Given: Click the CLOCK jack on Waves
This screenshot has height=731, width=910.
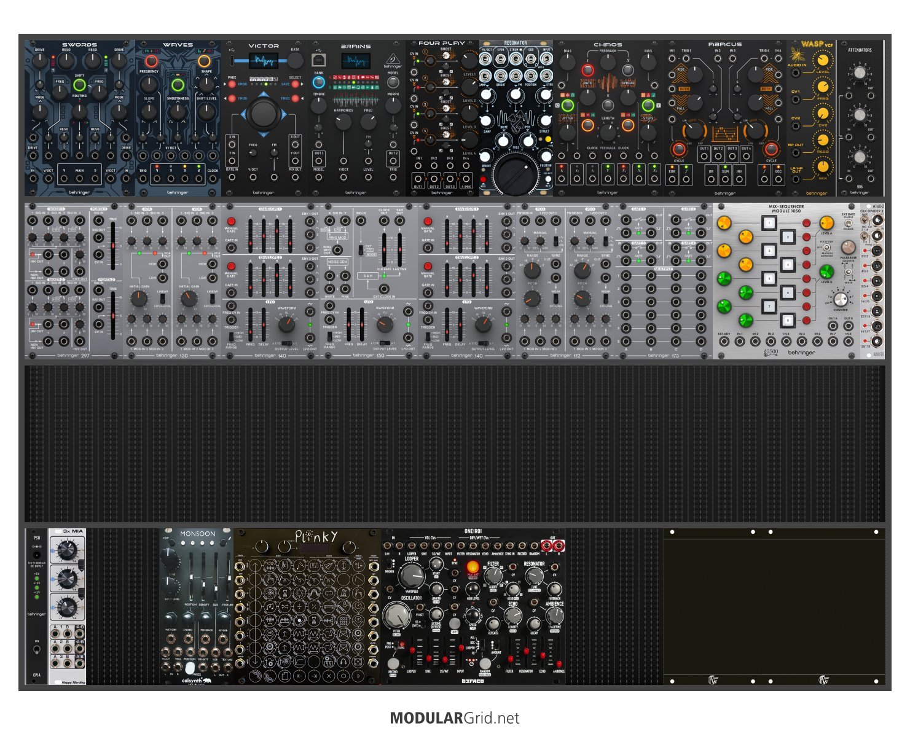Looking at the screenshot, I should click(x=213, y=178).
